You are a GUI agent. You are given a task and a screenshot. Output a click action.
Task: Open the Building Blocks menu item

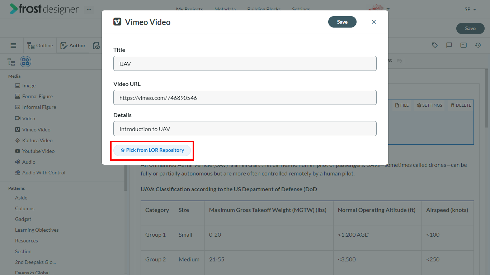tap(264, 9)
